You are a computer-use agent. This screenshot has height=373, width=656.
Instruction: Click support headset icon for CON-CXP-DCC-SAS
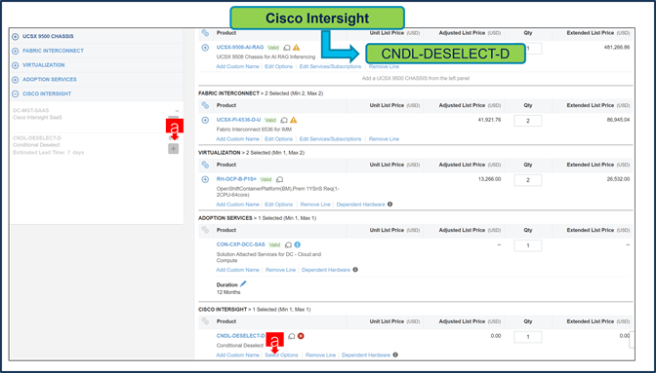click(x=288, y=244)
